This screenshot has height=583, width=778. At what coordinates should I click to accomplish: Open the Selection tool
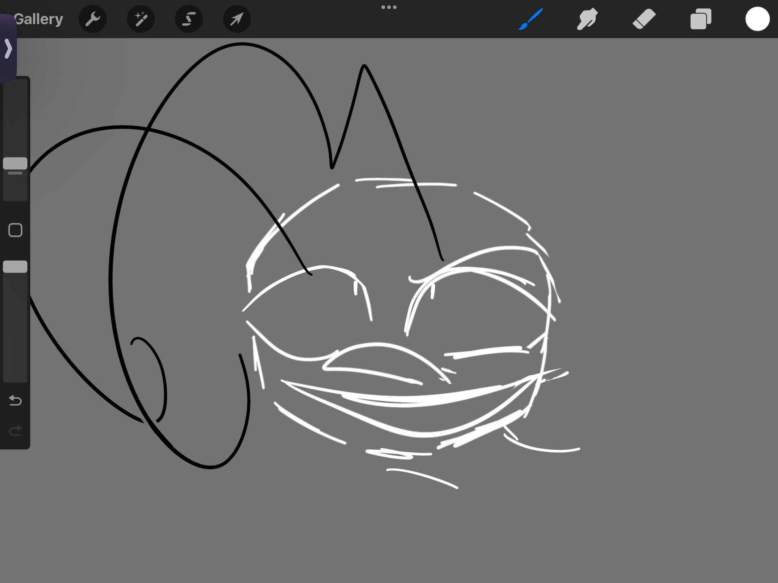pos(189,19)
